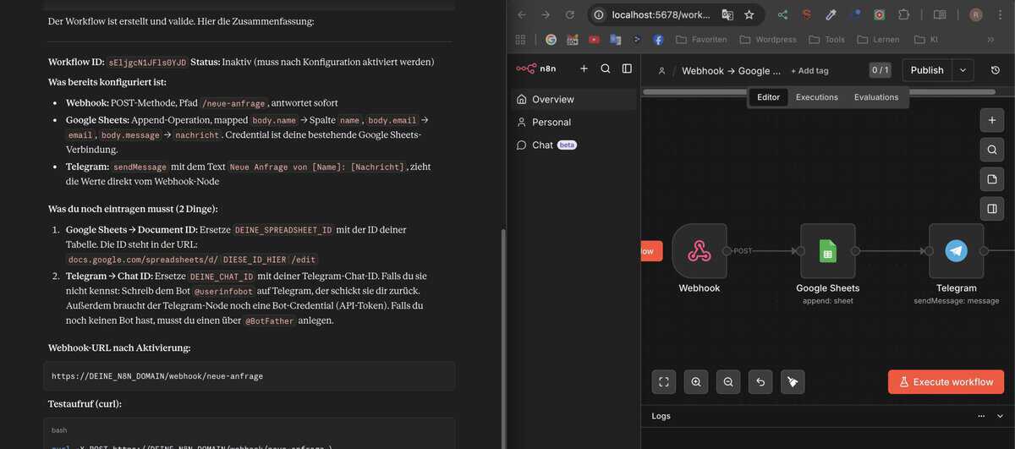Open Personal in sidebar

point(573,122)
